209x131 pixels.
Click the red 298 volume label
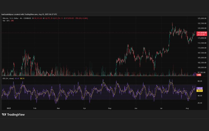pos(199,75)
